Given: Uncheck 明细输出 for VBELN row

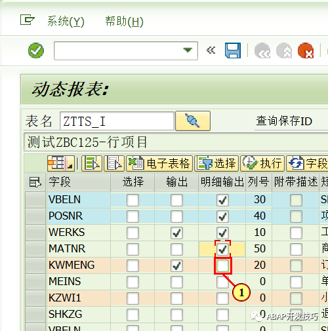Looking at the screenshot, I should (x=222, y=200).
